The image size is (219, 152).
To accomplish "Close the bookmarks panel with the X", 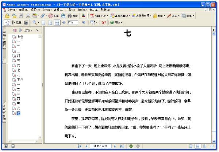I will [37, 30].
